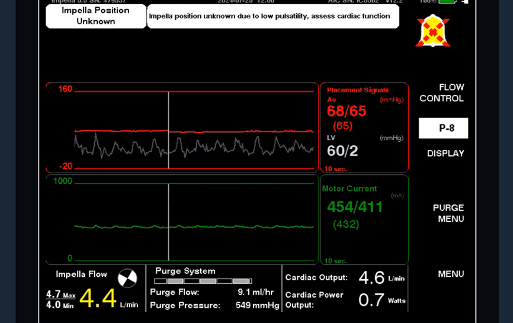Click the Placement Signals label
Screen dimensions: 513x323
[x=358, y=90]
